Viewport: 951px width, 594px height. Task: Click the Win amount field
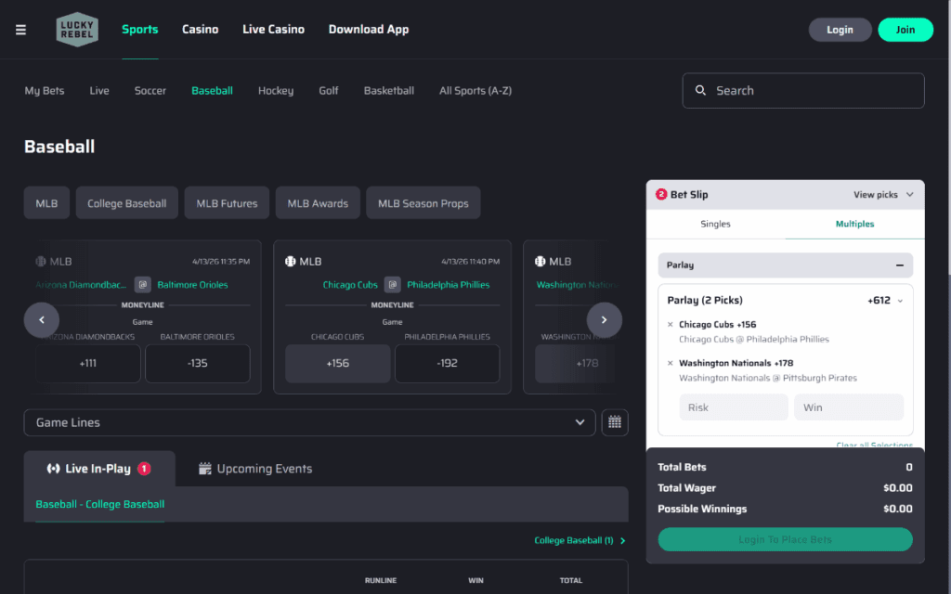[849, 407]
